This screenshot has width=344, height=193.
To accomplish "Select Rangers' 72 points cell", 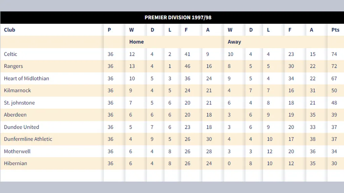I will (334, 66).
